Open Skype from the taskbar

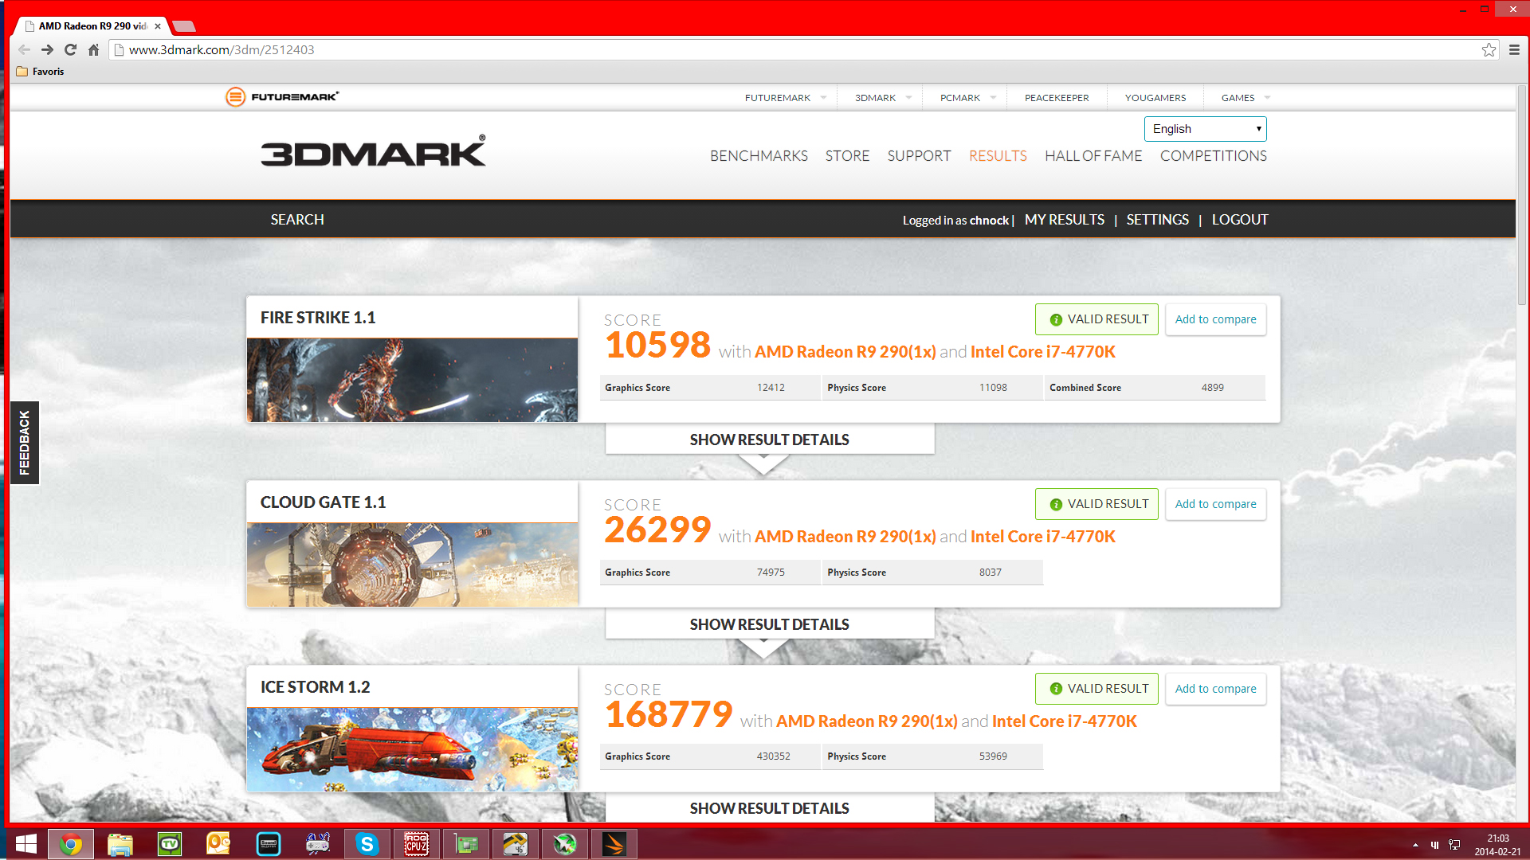[367, 844]
